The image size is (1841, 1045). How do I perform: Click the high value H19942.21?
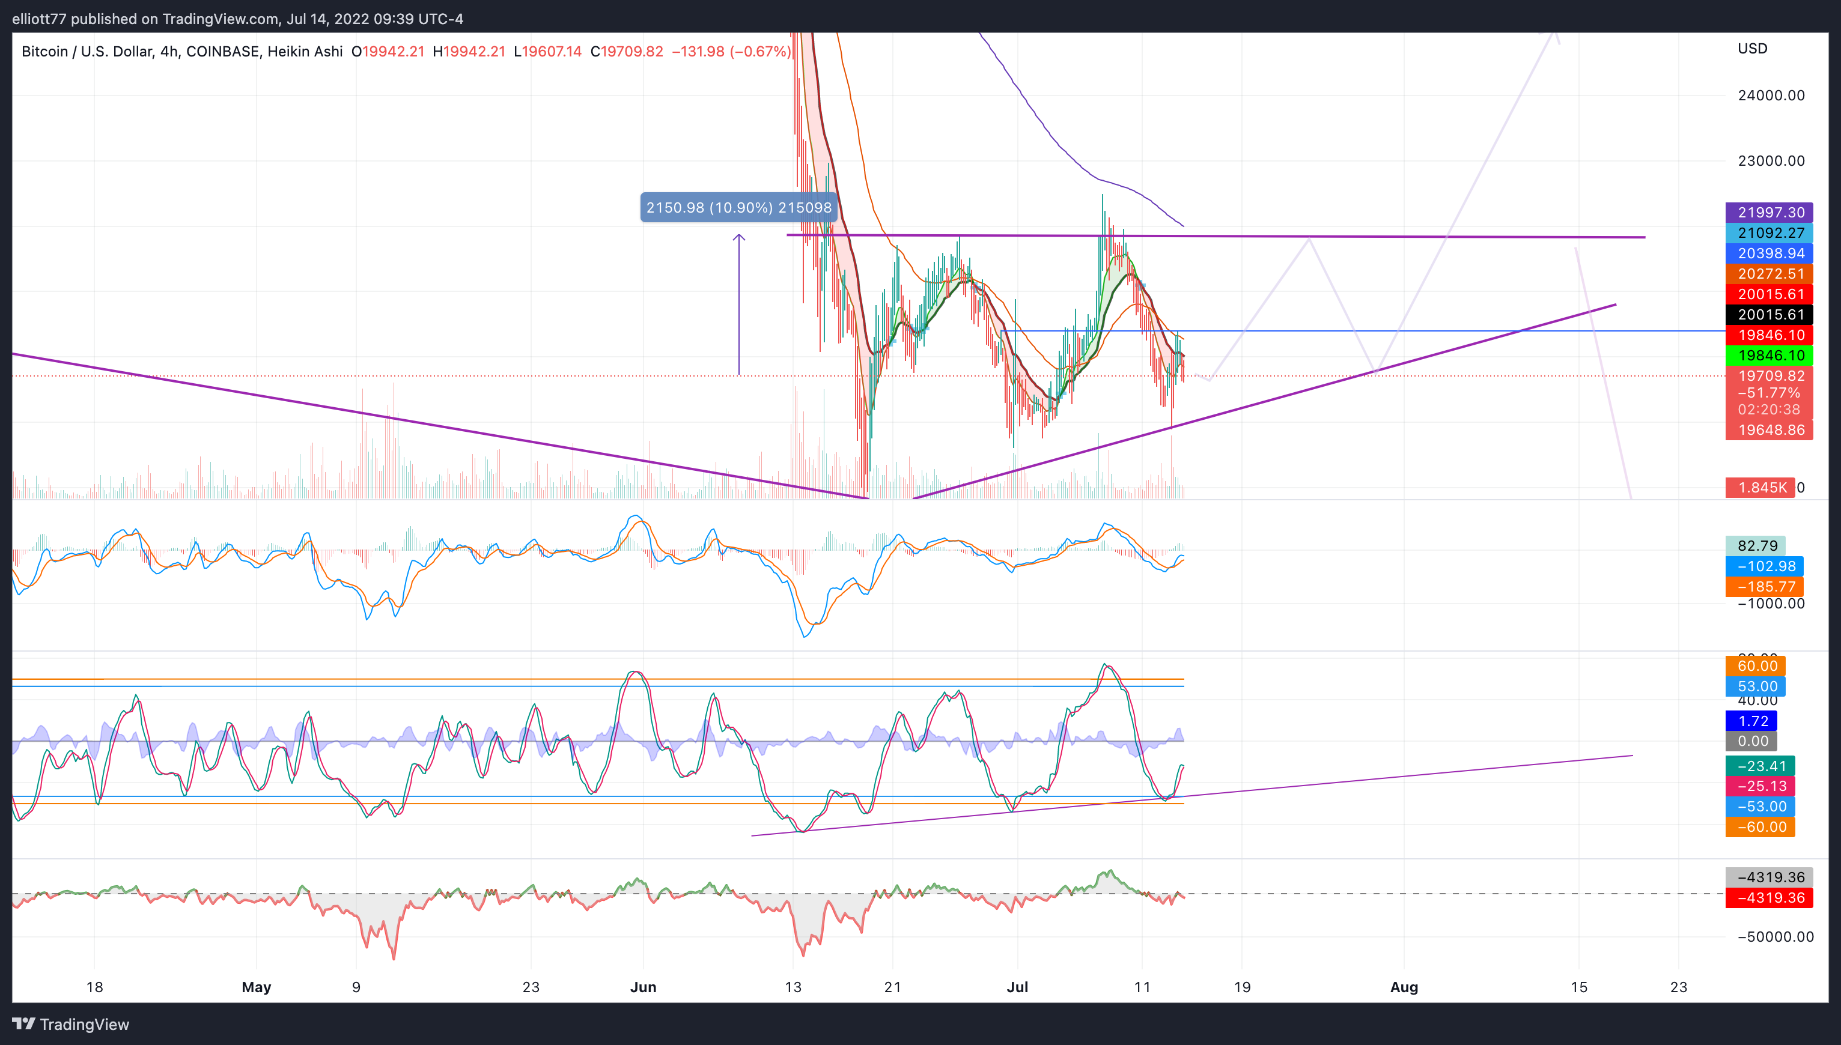(469, 52)
